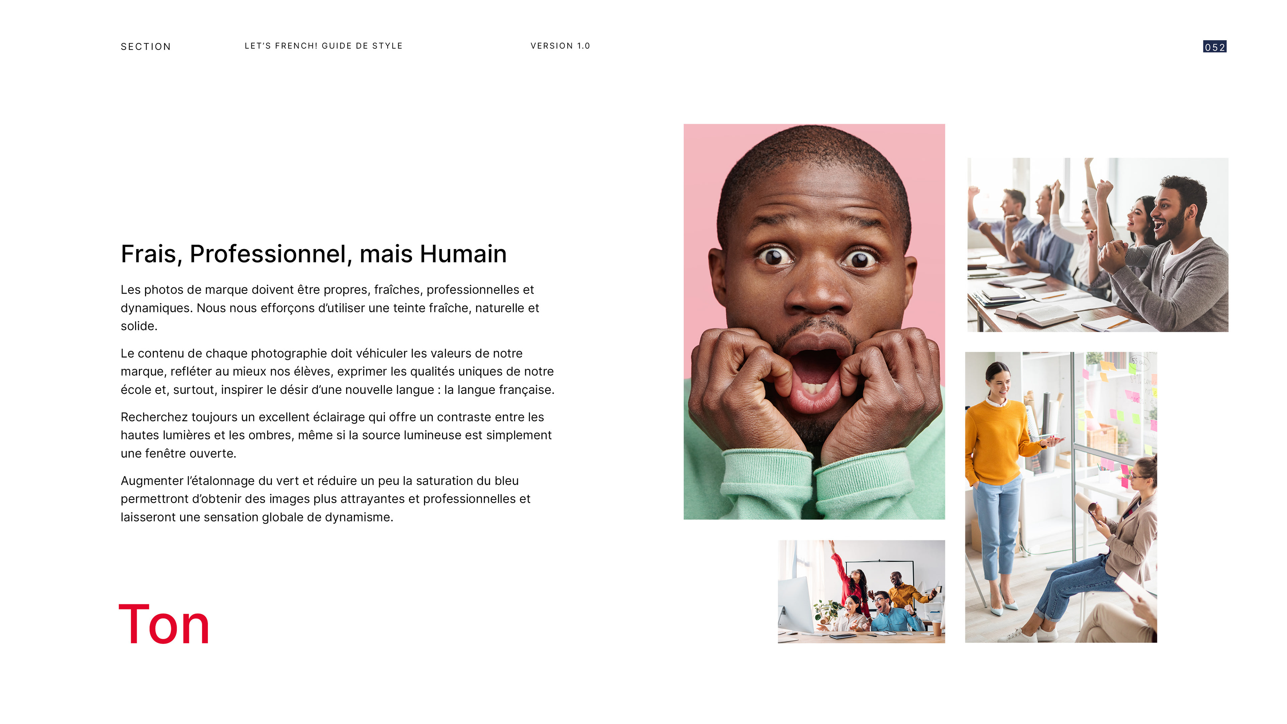This screenshot has height=724, width=1287.
Task: Click the paragraph starting Augmenter l'étalonnage
Action: coord(325,499)
